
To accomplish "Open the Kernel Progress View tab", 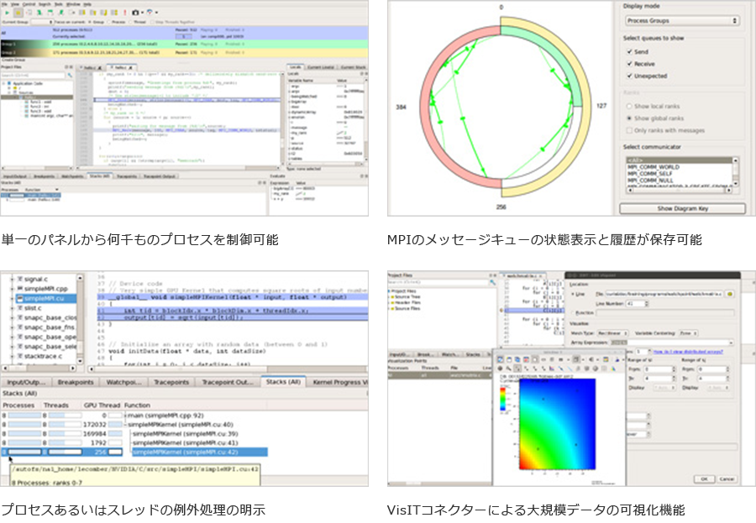I will click(339, 382).
